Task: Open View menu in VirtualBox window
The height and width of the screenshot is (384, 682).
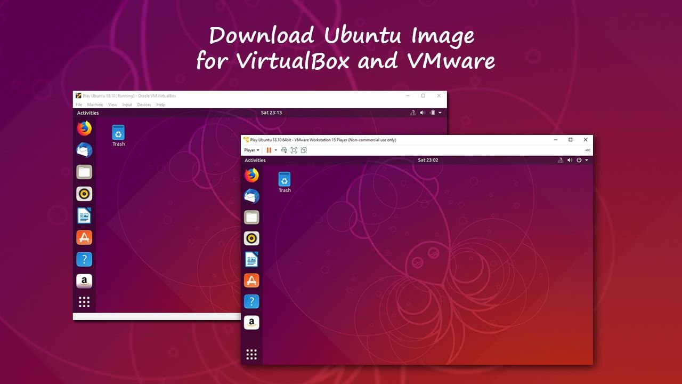Action: 113,105
